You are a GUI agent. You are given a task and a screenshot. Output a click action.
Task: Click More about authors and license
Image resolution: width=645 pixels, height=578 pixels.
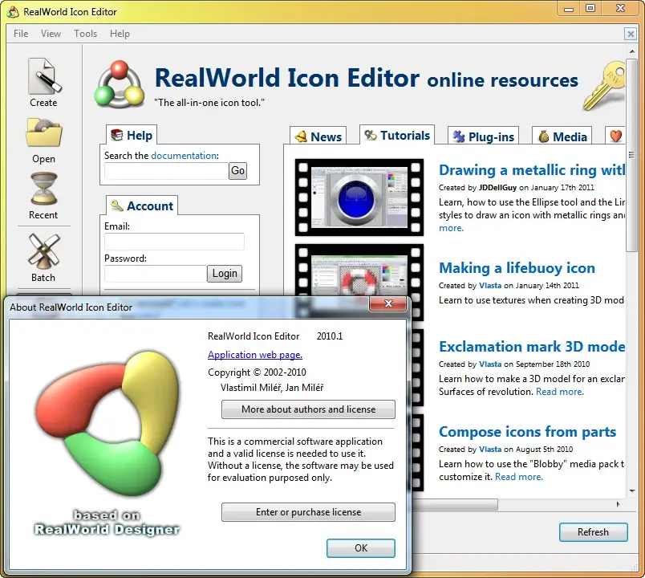(x=308, y=409)
